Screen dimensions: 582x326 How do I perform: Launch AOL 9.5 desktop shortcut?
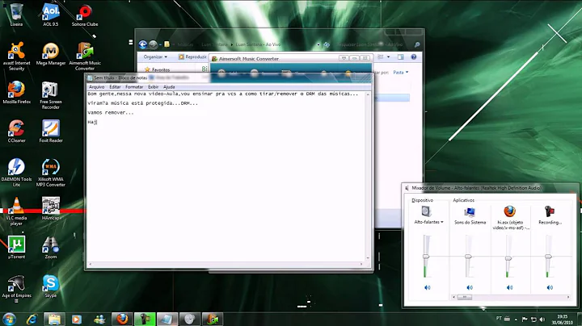50,15
